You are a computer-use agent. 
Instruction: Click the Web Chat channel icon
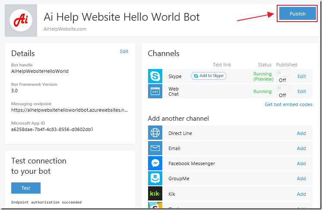click(x=155, y=91)
